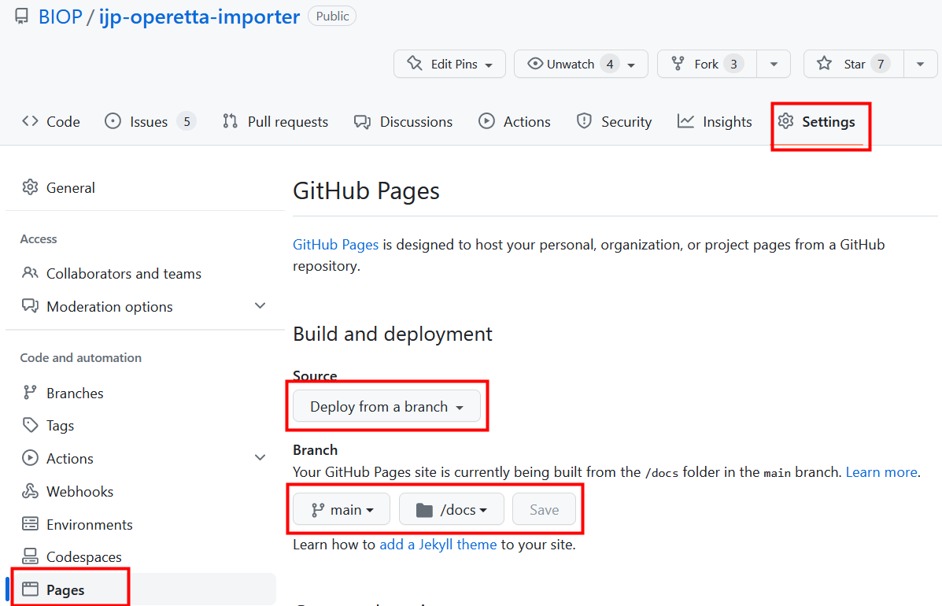The height and width of the screenshot is (606, 942).
Task: Open the Security tab
Action: pyautogui.click(x=614, y=121)
